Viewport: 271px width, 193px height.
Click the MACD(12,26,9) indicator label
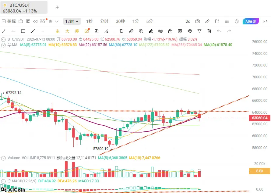pos(24,181)
